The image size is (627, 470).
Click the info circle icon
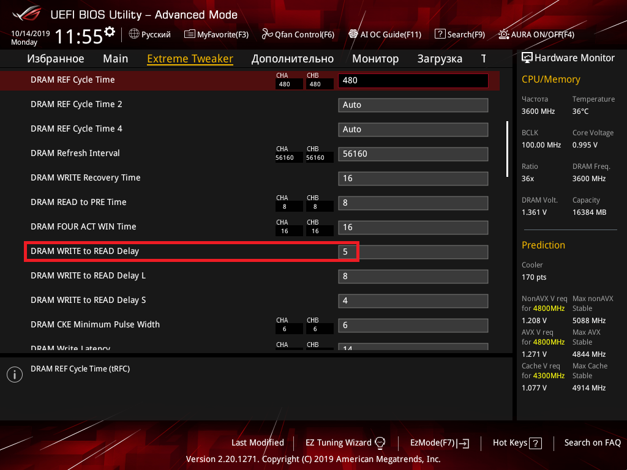coord(15,375)
